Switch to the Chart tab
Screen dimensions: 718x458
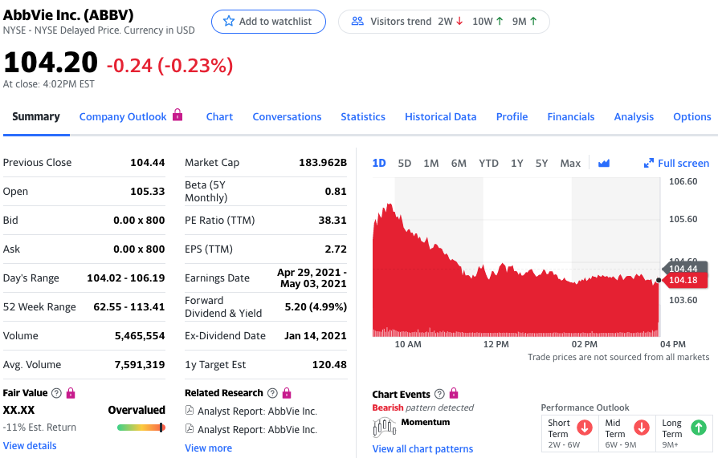[219, 117]
